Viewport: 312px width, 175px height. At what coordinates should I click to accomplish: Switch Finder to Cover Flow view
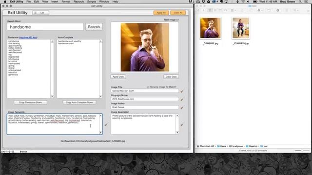click(x=225, y=10)
